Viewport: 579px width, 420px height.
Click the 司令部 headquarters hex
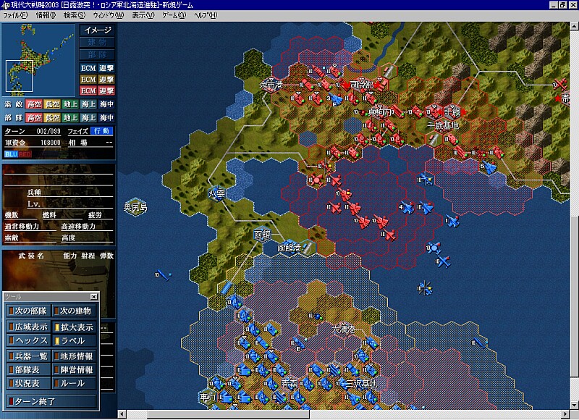(x=361, y=85)
